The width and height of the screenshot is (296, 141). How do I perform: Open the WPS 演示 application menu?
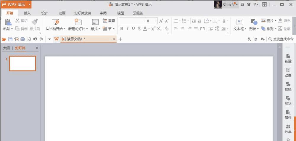(16, 4)
